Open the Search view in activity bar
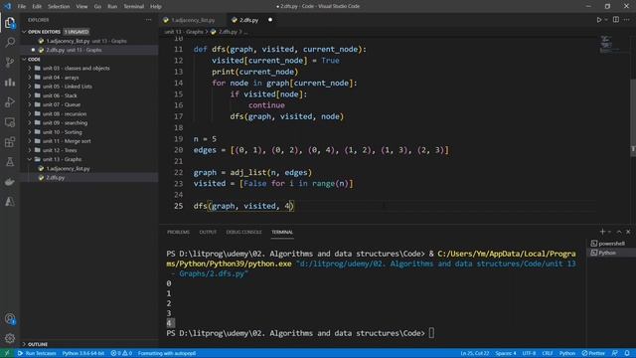 coord(10,42)
